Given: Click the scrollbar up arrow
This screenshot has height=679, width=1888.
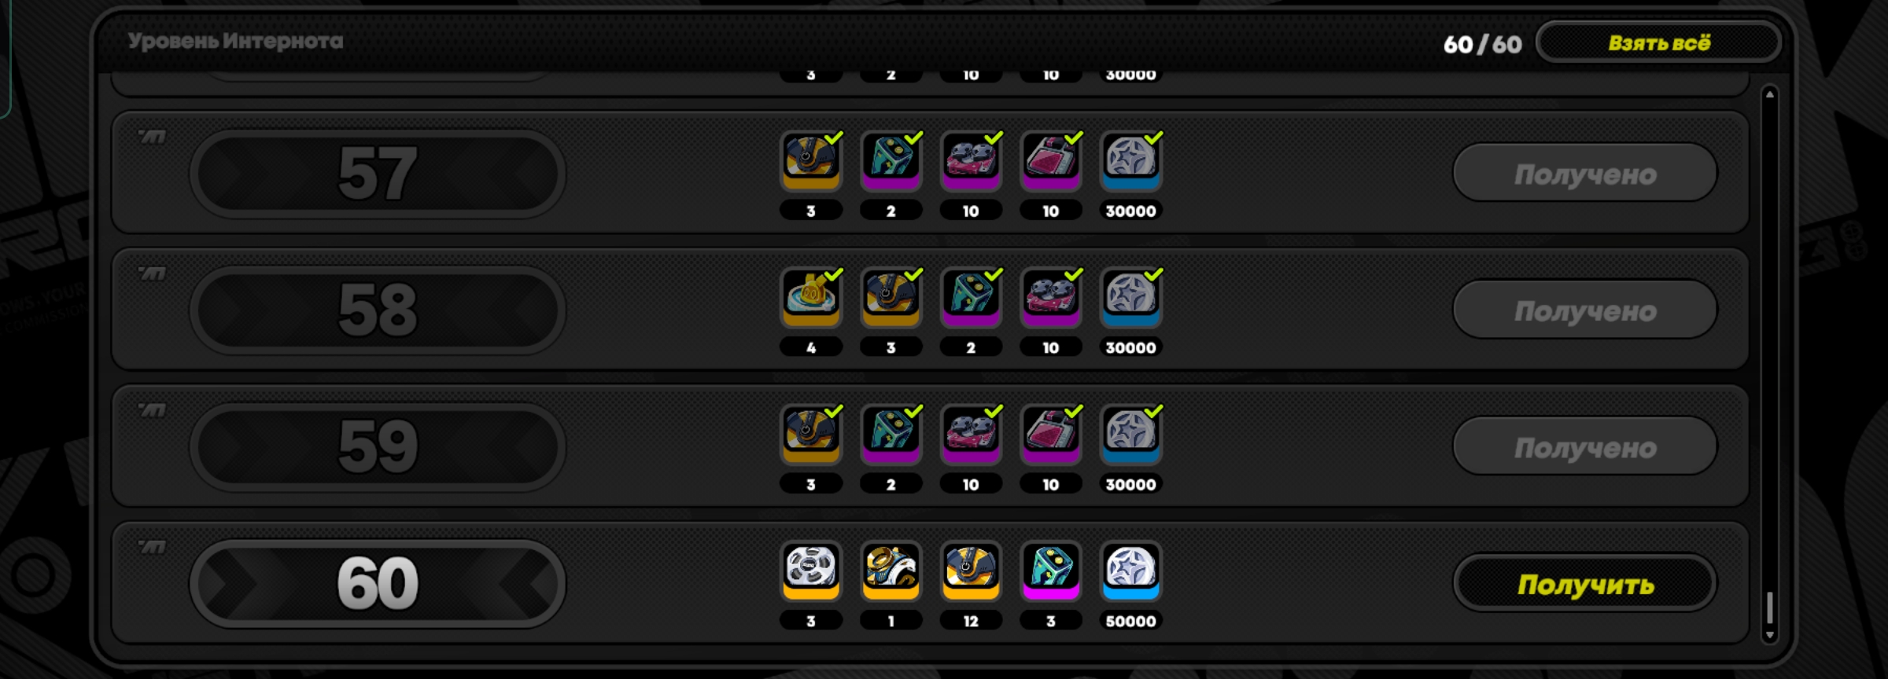Looking at the screenshot, I should click(1769, 94).
